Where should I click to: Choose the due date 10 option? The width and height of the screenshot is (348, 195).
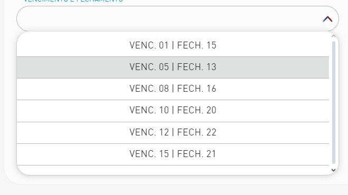(x=173, y=111)
